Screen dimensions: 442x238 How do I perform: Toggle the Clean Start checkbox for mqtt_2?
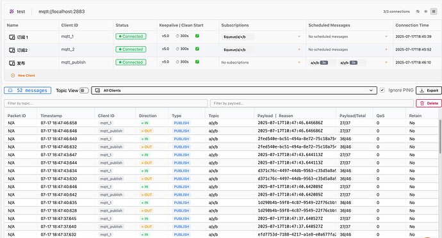(x=197, y=49)
